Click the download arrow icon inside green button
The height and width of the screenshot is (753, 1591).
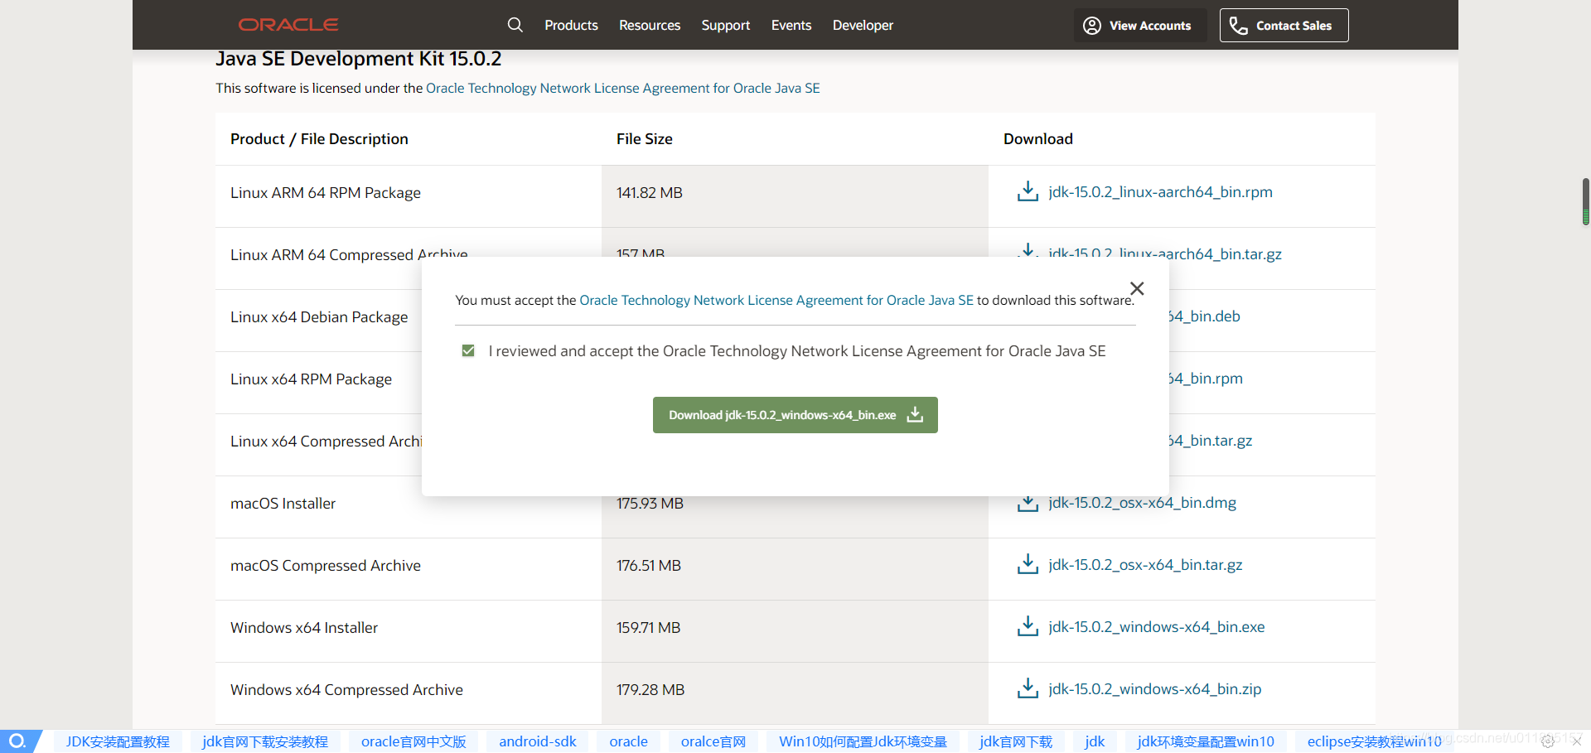point(915,414)
